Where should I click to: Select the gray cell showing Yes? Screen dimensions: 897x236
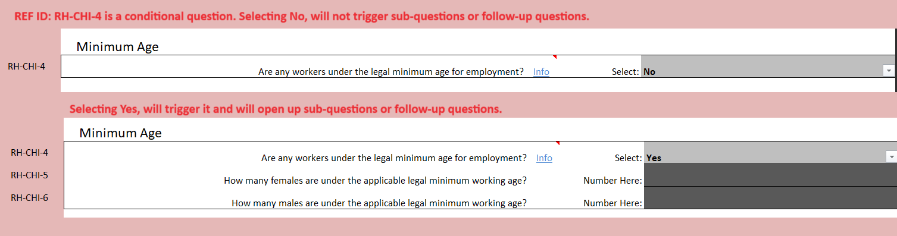(770, 153)
